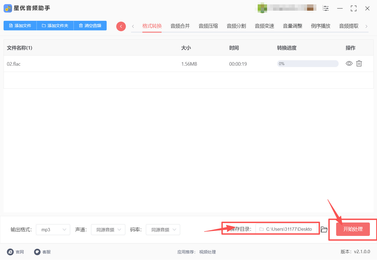This screenshot has height=260, width=377.
Task: Open the save directory folder icon
Action: pos(324,229)
